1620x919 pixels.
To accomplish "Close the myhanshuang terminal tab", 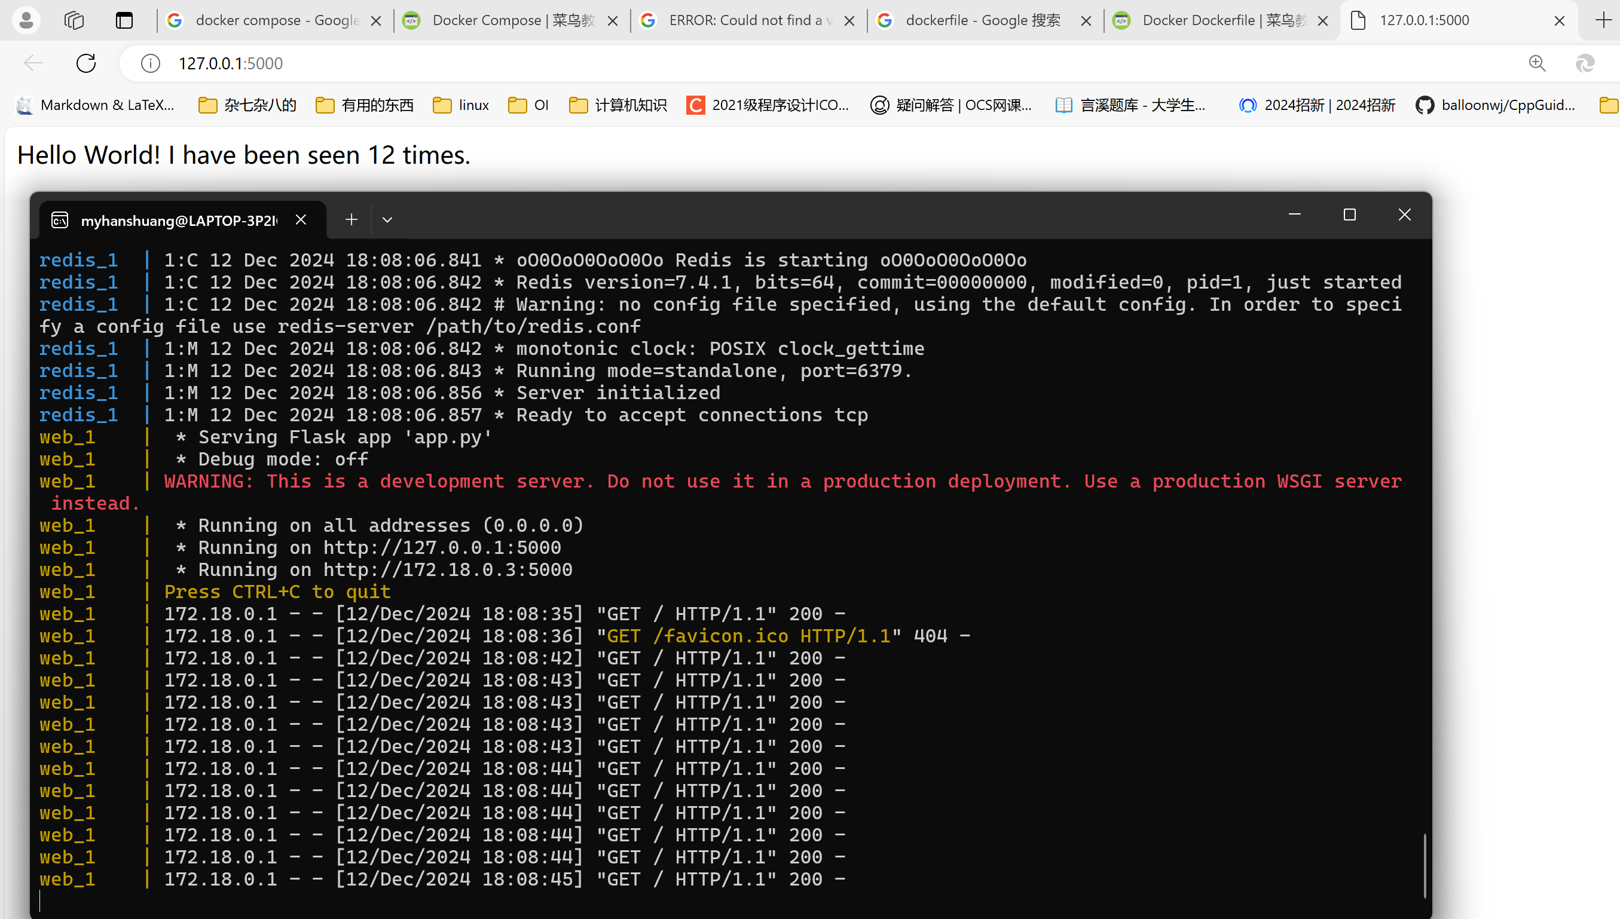I will click(x=301, y=220).
